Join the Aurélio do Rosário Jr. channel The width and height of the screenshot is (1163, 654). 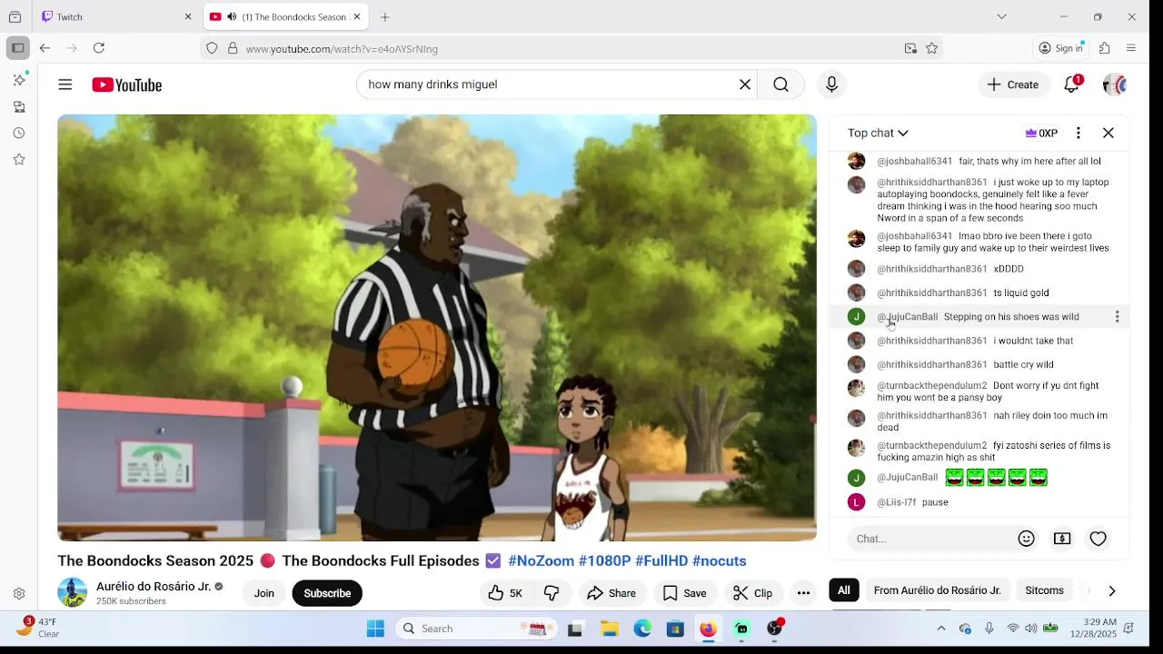(263, 593)
